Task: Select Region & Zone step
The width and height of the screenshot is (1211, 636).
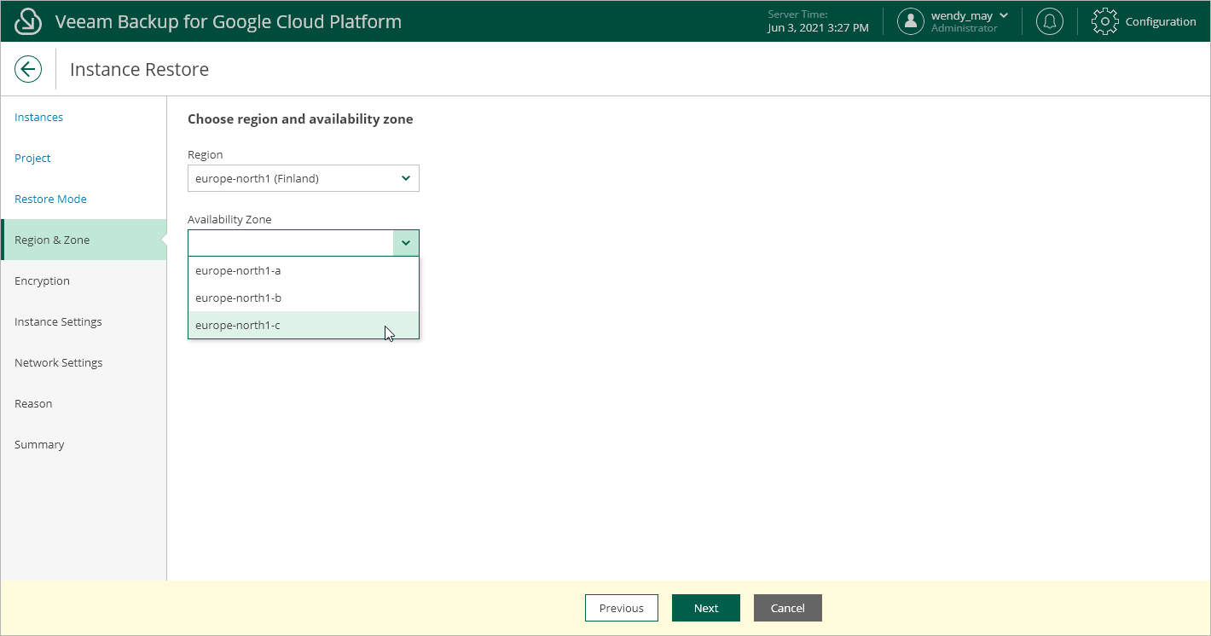Action: point(84,240)
